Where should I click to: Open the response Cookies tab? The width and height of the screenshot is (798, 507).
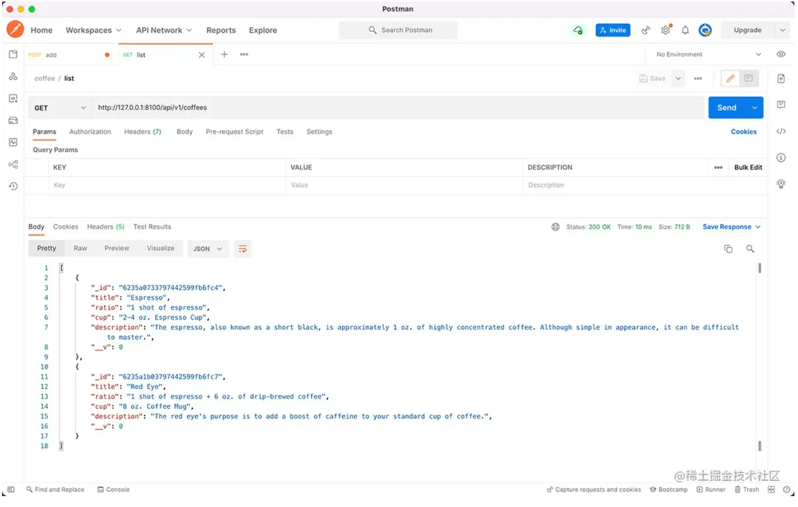66,227
